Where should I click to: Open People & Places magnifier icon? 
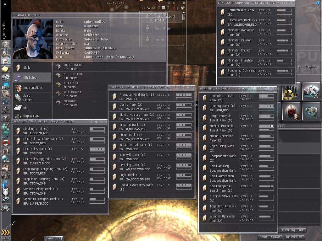click(x=6, y=53)
